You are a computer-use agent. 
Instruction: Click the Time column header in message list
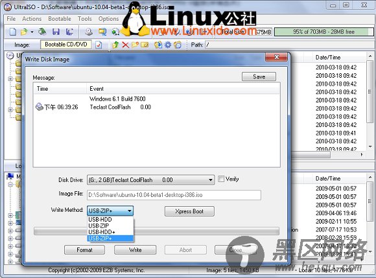click(x=60, y=89)
